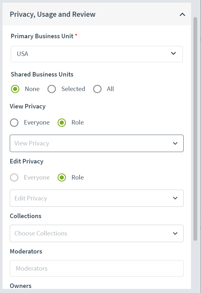Click the Role label under View Privacy

(x=78, y=123)
